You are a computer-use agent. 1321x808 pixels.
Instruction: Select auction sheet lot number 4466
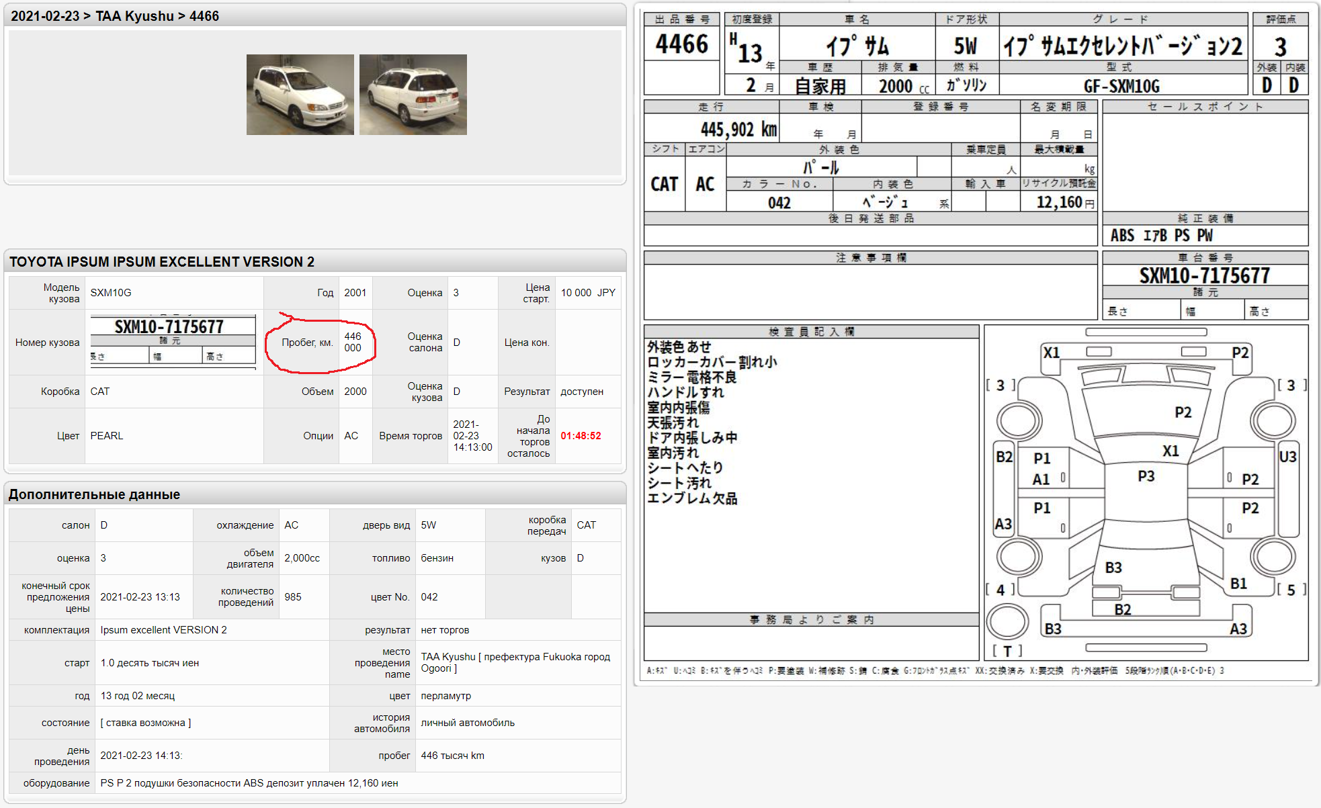coord(682,44)
